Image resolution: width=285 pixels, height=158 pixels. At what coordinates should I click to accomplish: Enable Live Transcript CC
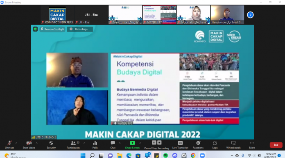point(180,145)
